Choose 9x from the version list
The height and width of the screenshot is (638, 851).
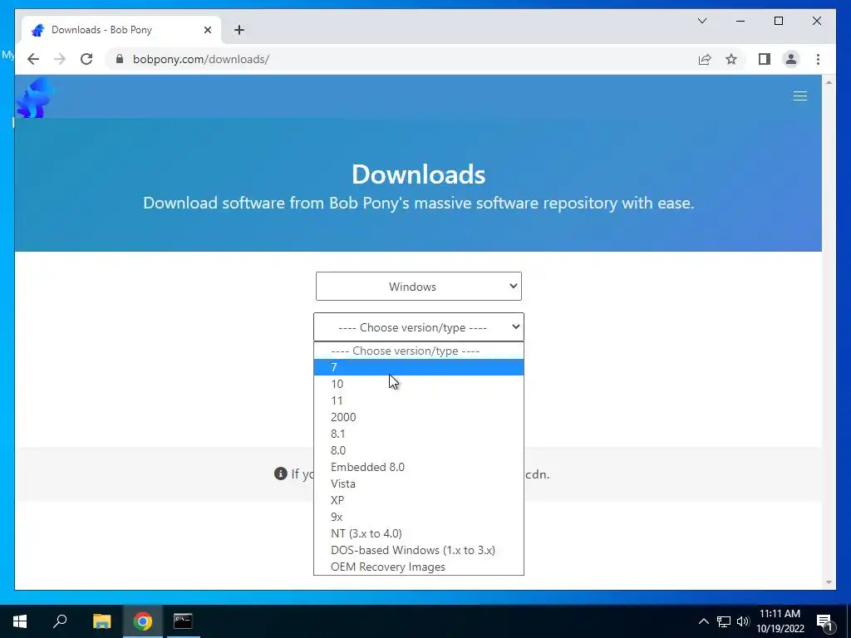coord(419,517)
